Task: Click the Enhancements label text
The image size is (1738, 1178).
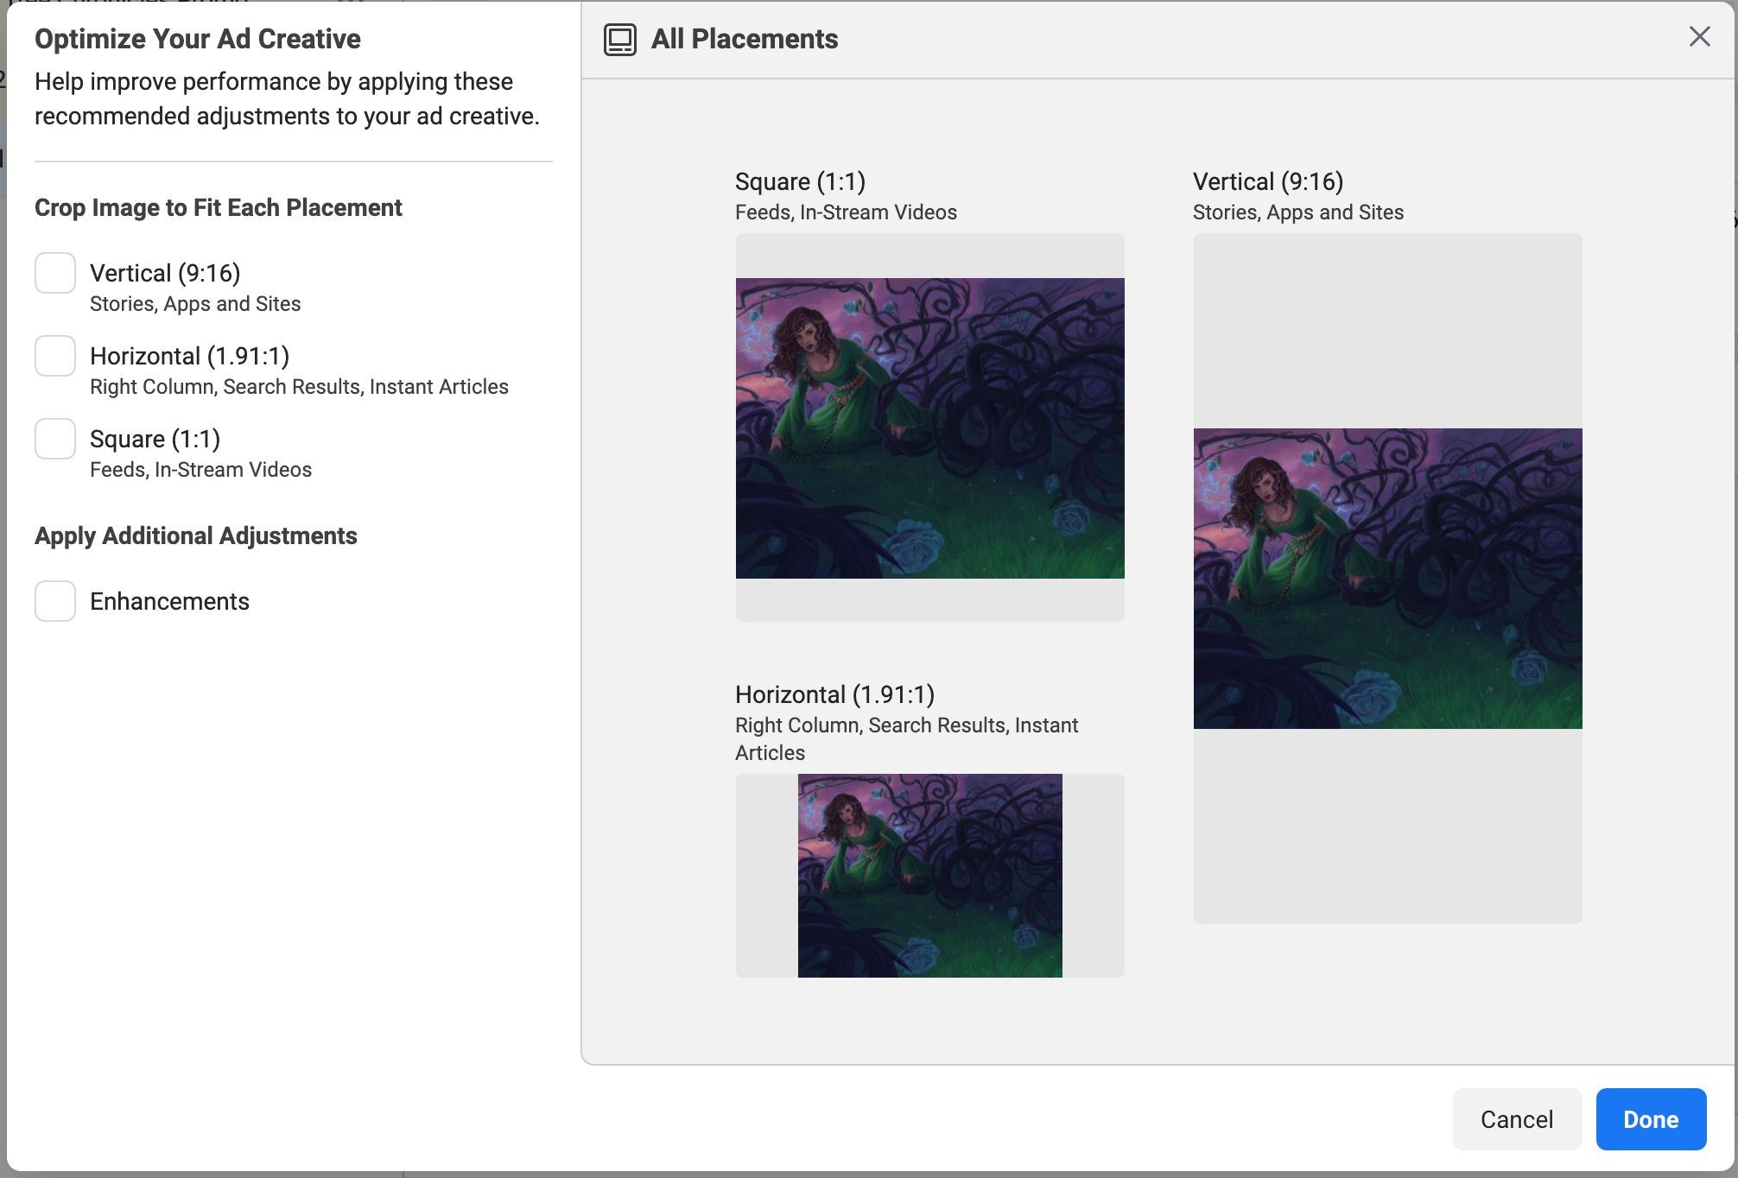Action: pyautogui.click(x=169, y=602)
